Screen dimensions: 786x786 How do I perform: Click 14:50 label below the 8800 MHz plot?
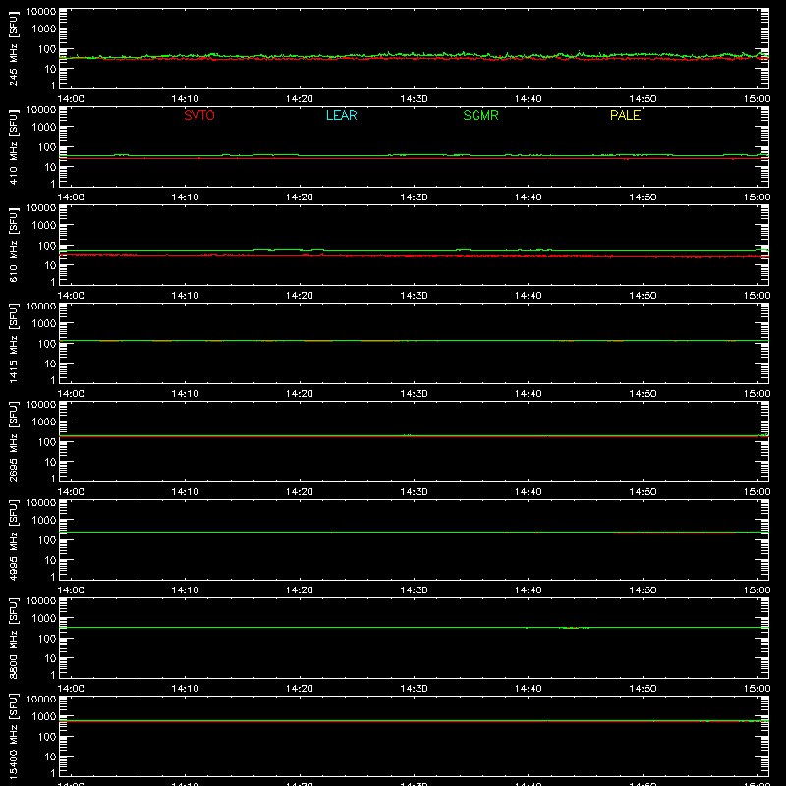(643, 689)
